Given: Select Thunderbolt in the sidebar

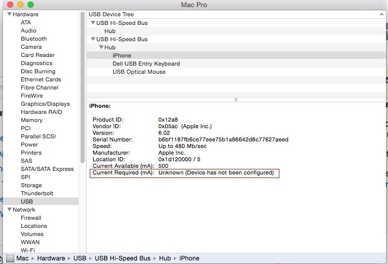Looking at the screenshot, I should coord(37,194).
